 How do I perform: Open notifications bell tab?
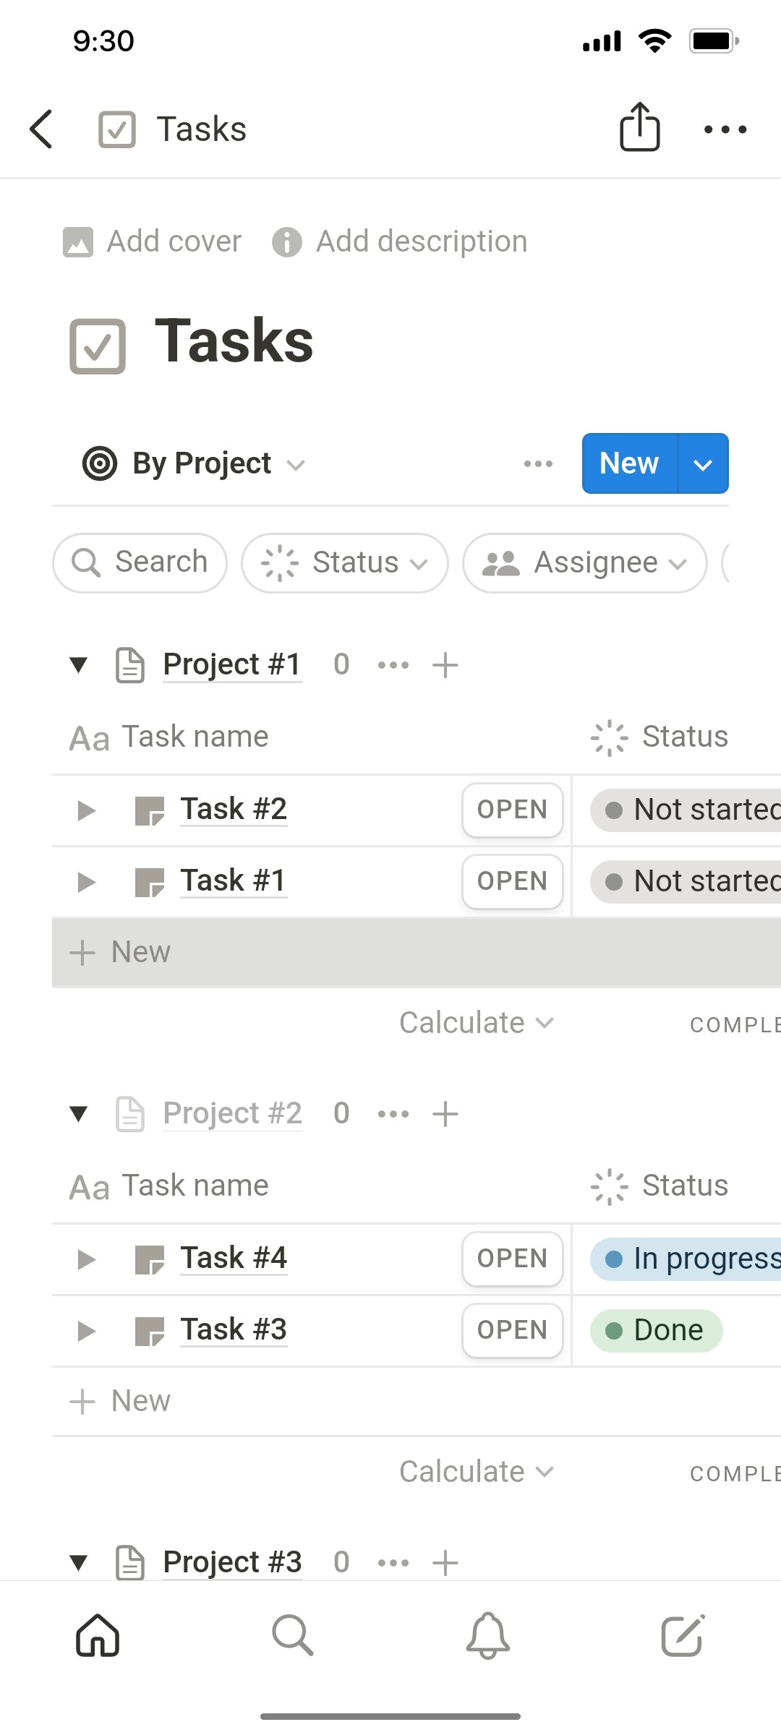coord(488,1635)
